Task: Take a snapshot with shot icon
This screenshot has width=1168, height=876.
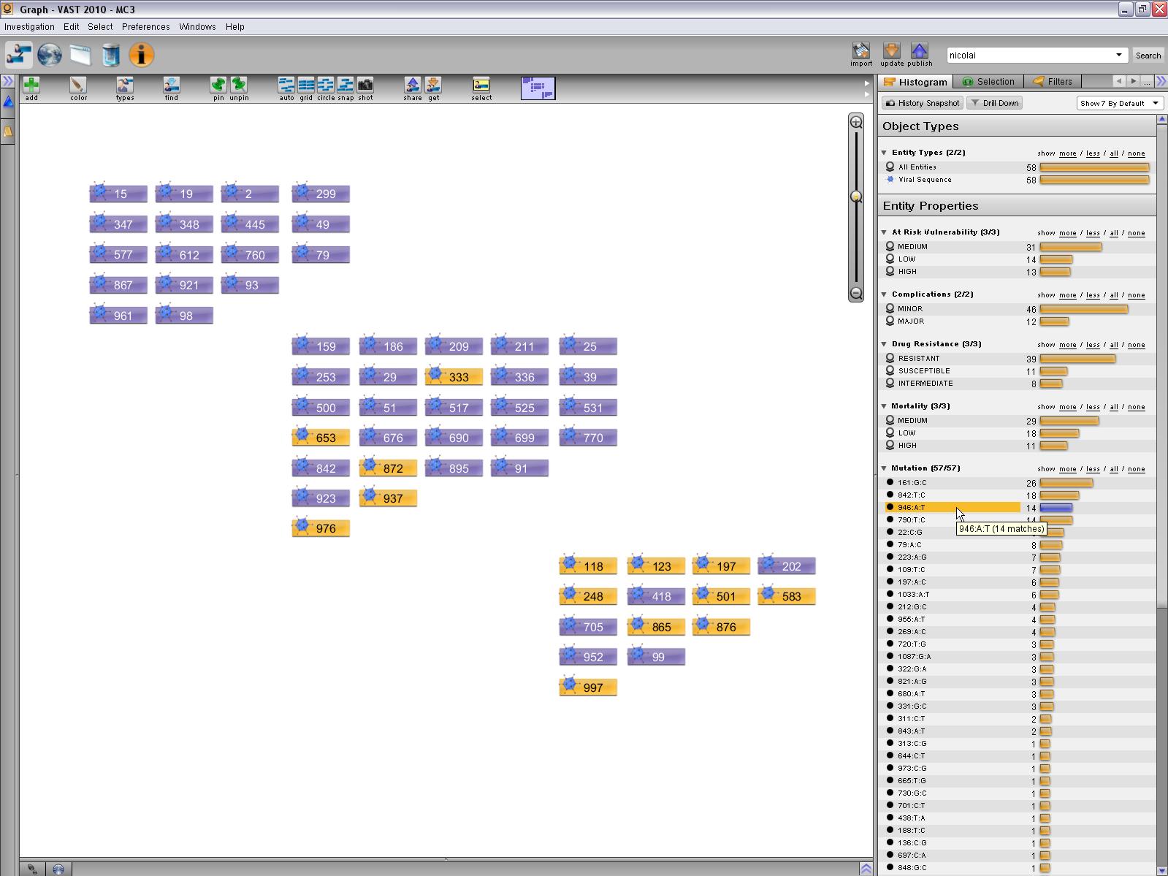Action: click(x=365, y=85)
